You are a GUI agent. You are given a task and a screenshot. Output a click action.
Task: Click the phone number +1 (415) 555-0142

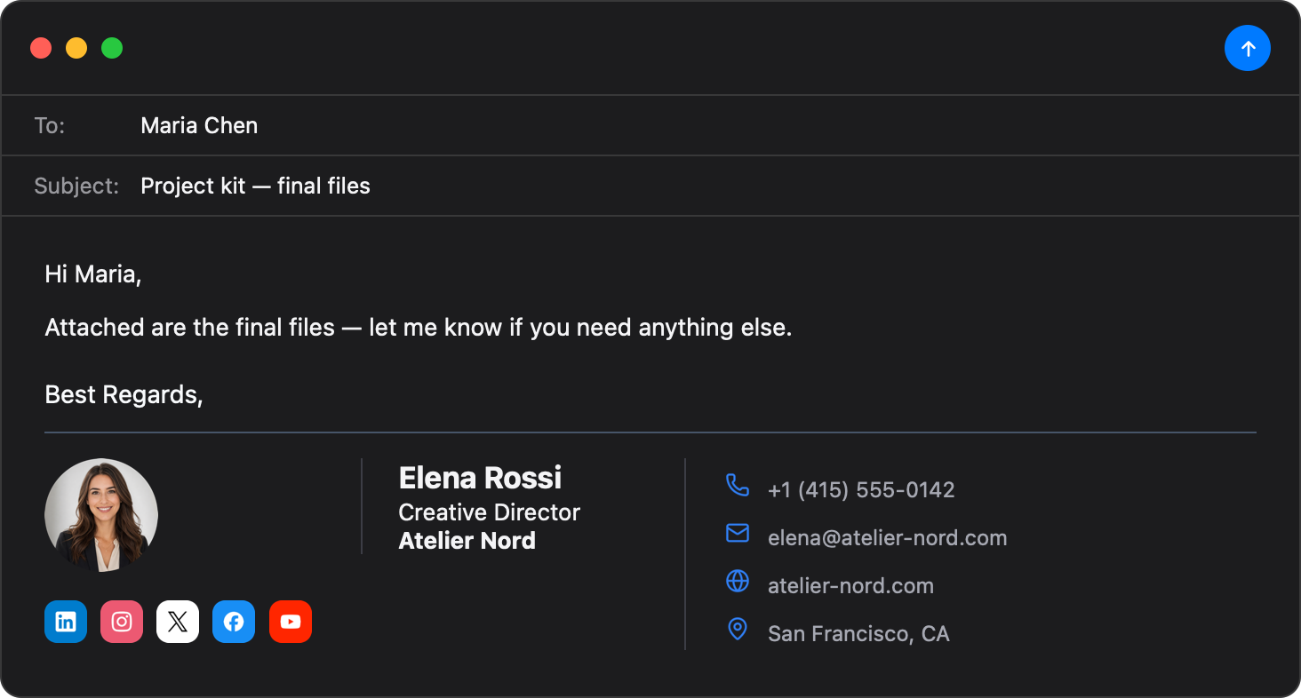pyautogui.click(x=861, y=489)
